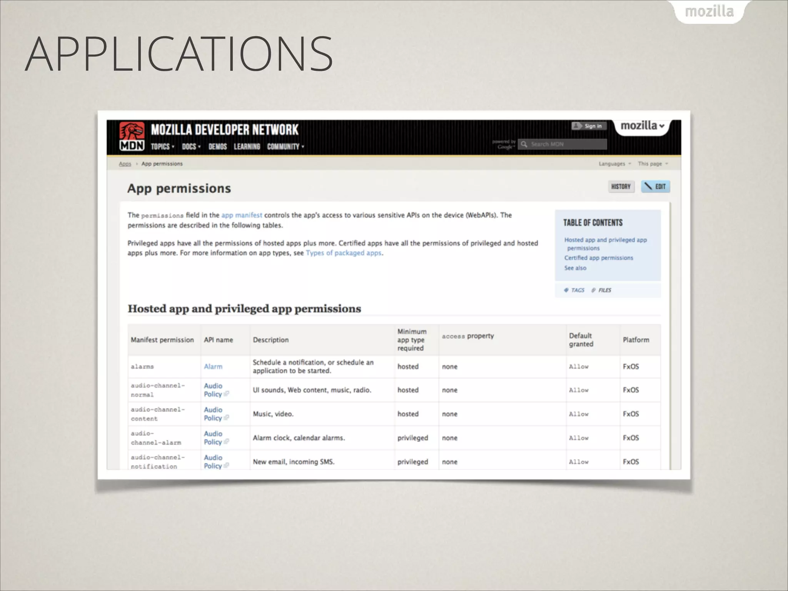
Task: Click the 'App permissions' page heading
Action: [x=179, y=188]
